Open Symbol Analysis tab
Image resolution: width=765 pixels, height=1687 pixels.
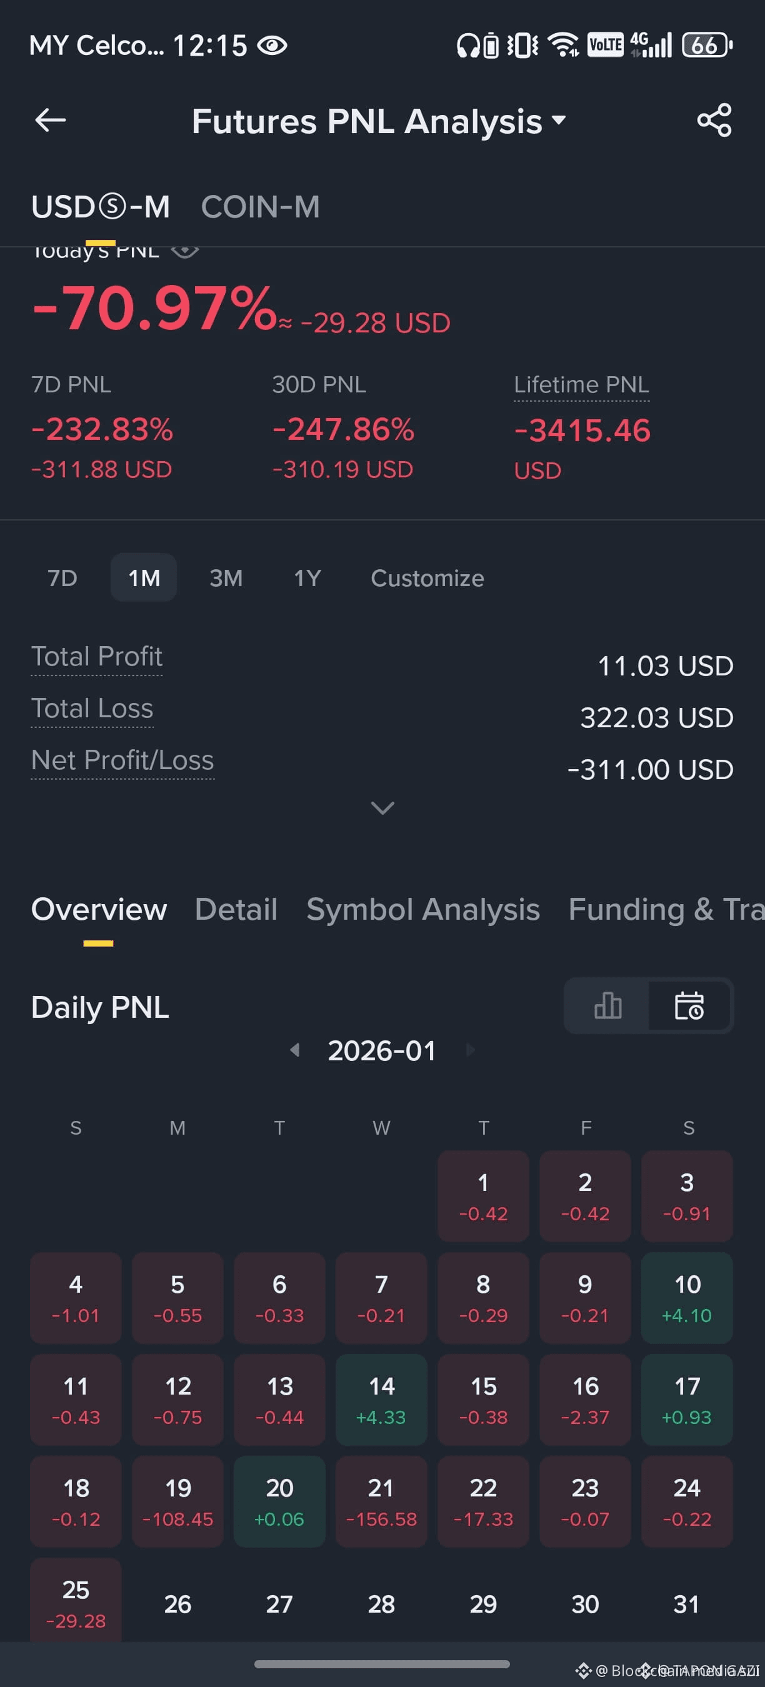[x=423, y=910]
